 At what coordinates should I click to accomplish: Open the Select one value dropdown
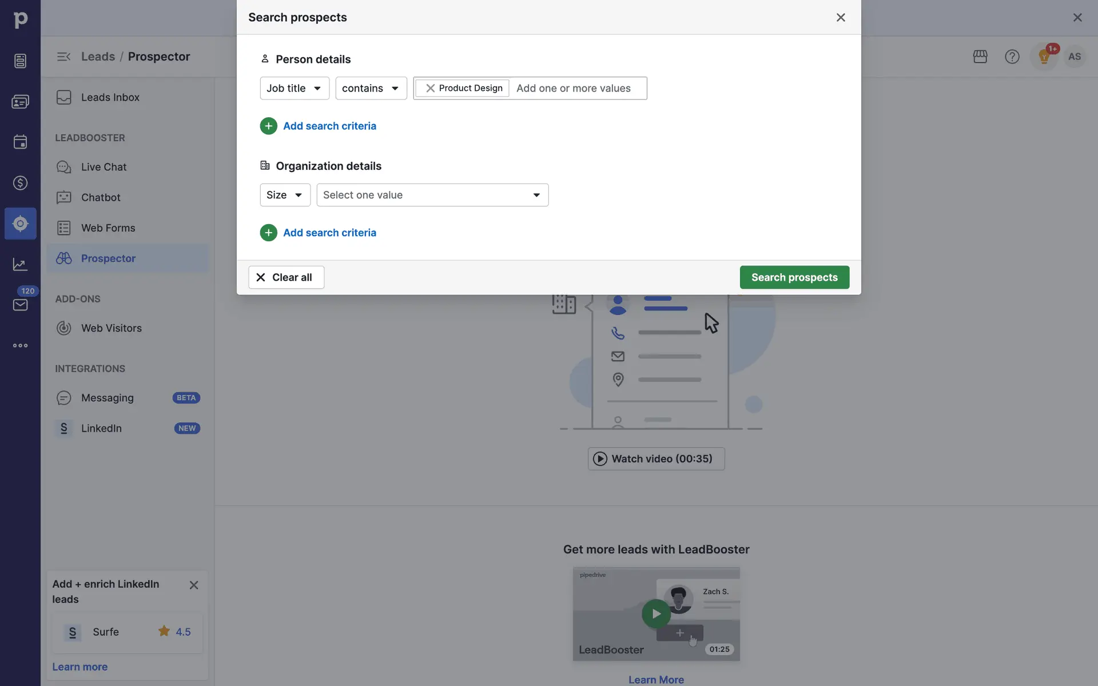pyautogui.click(x=432, y=195)
